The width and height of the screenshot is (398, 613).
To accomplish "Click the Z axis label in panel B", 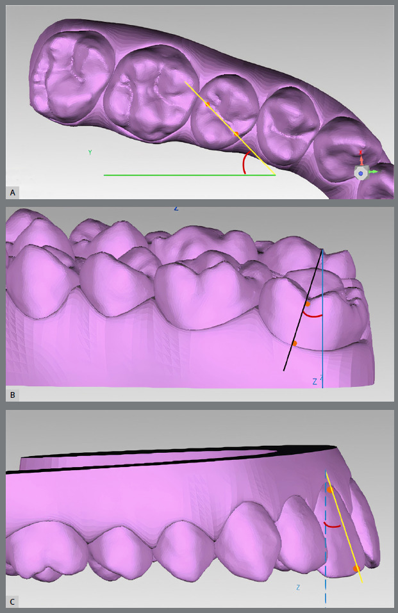I will 315,381.
